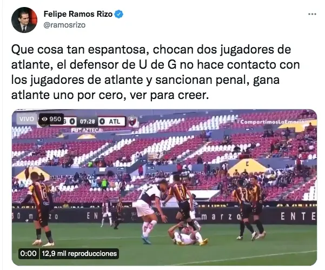This screenshot has width=325, height=270.
Task: Click the 12,9 mil reproducciones label
Action: (79, 254)
